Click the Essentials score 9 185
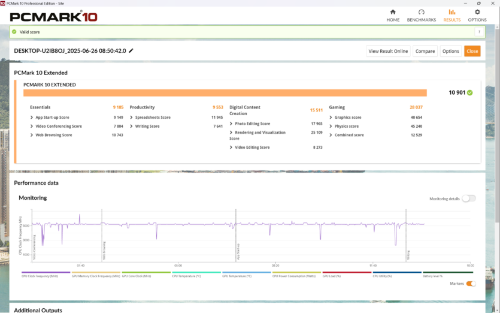500x313 pixels. (x=118, y=107)
